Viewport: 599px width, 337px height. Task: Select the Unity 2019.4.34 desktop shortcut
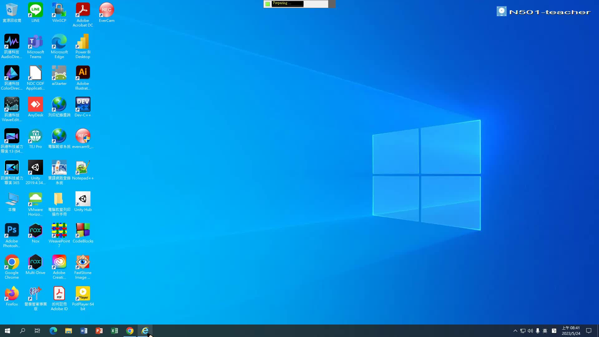[x=36, y=173]
